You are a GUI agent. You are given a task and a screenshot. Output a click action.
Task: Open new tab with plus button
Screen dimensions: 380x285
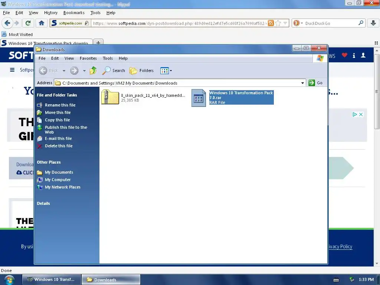coord(98,43)
